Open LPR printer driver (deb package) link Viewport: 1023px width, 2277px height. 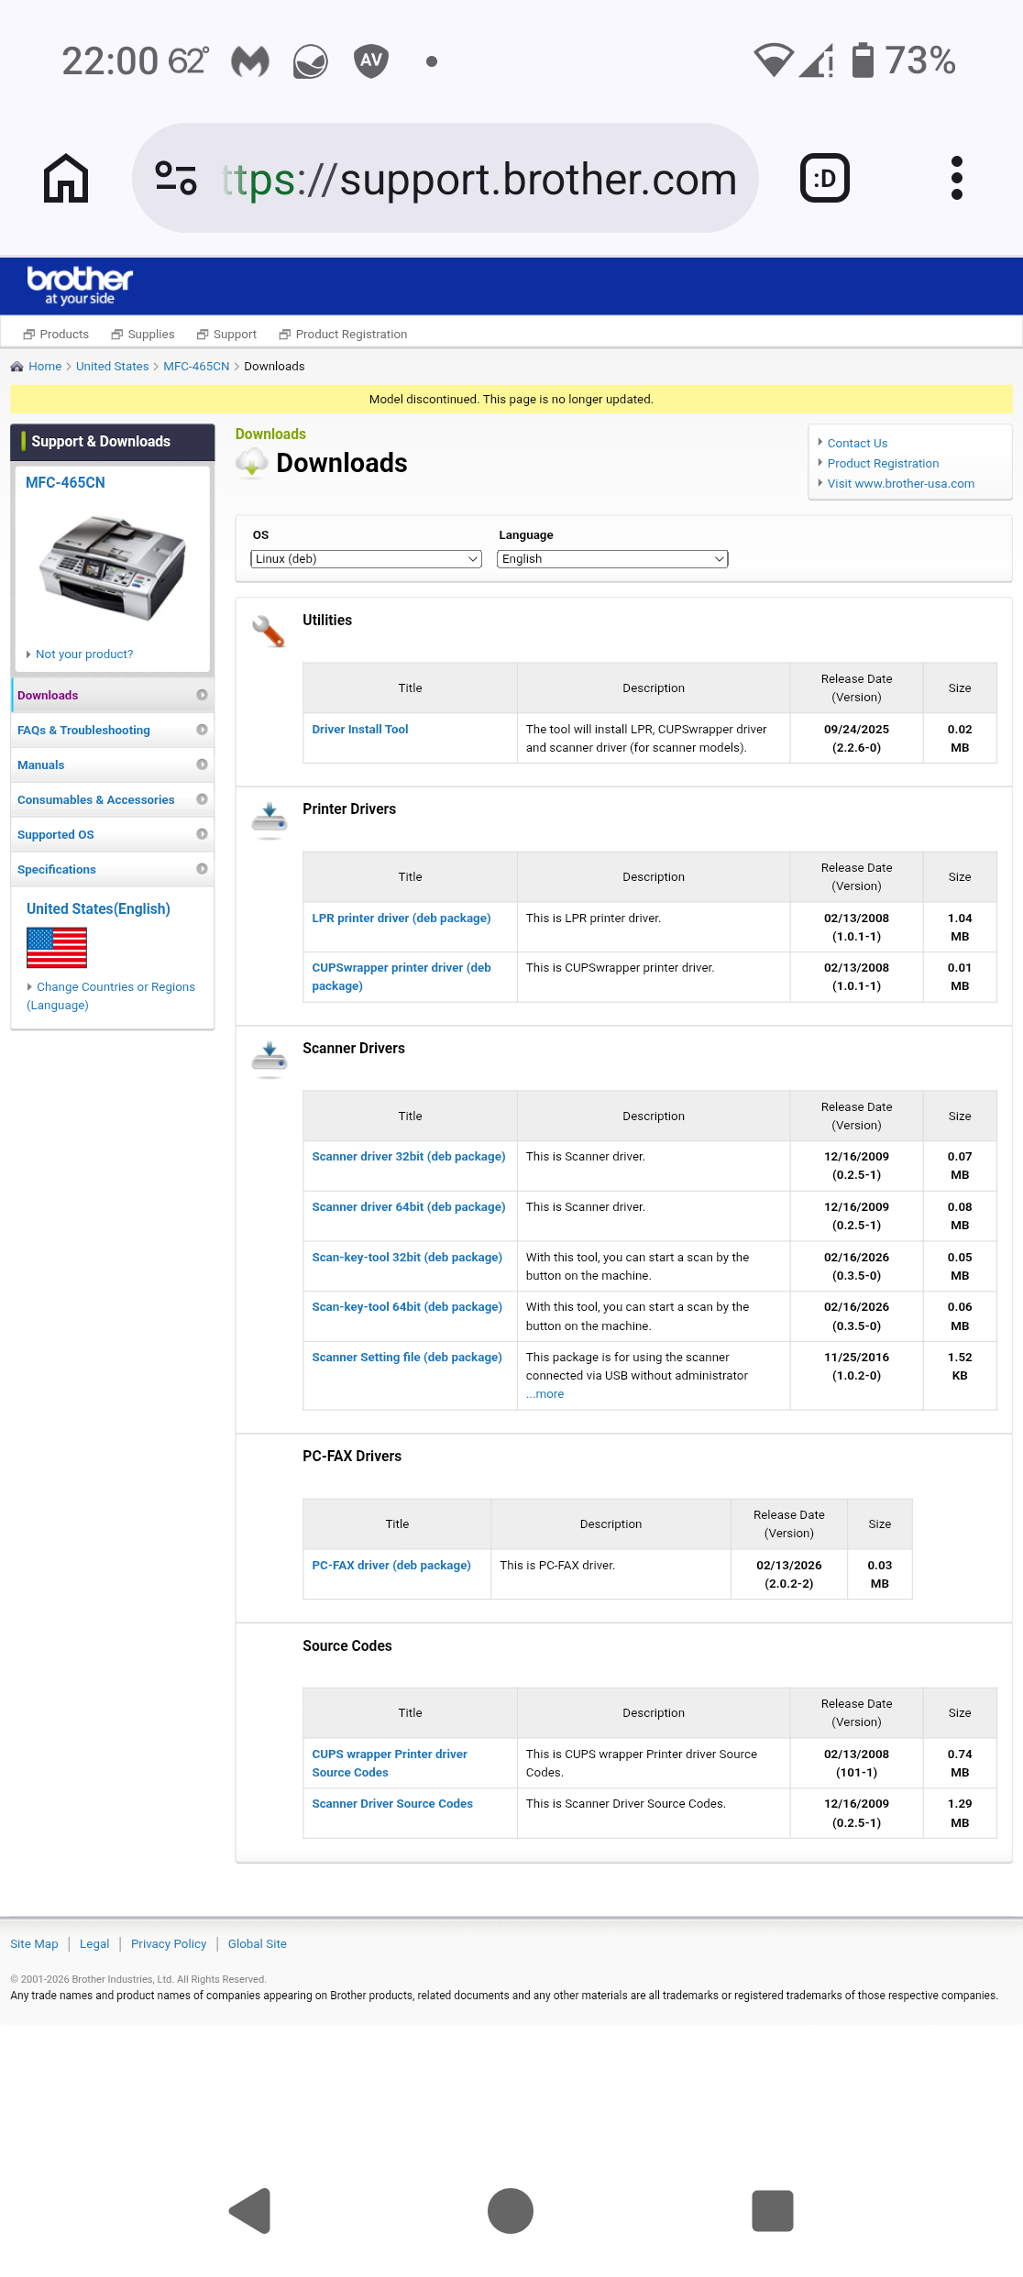point(401,918)
